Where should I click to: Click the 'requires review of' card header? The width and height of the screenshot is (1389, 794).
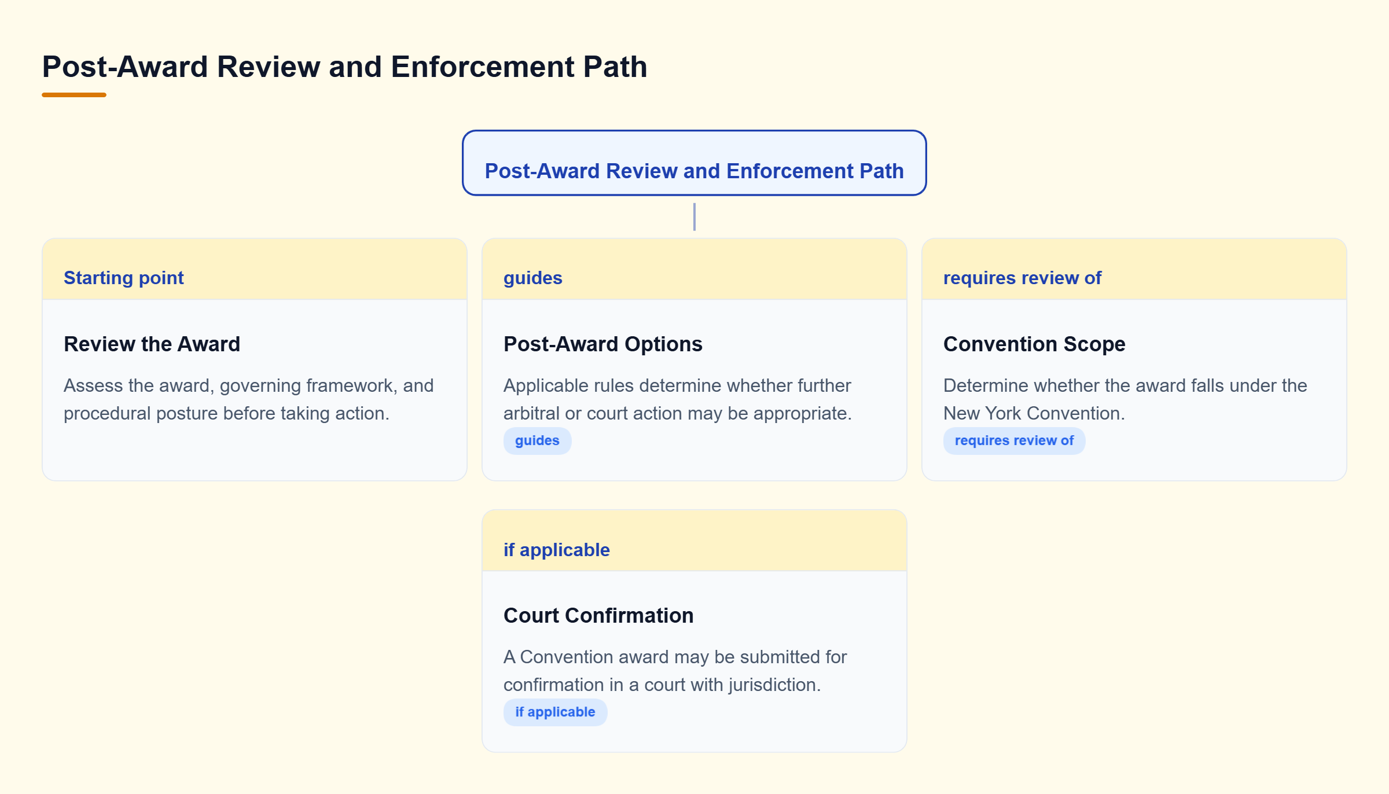(1134, 269)
